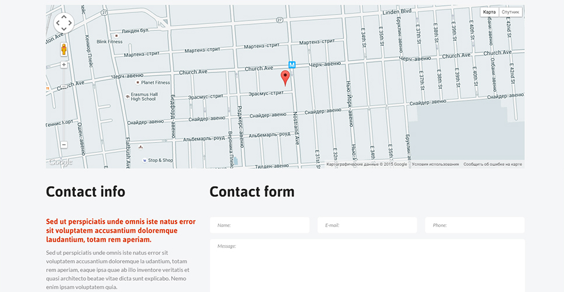The image size is (564, 292).
Task: Pan map right with the pan control arrow
Action: [70, 23]
